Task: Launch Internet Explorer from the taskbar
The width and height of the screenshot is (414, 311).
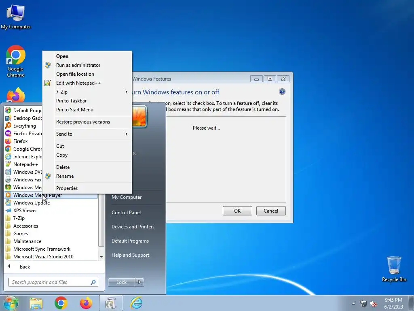Action: point(137,303)
